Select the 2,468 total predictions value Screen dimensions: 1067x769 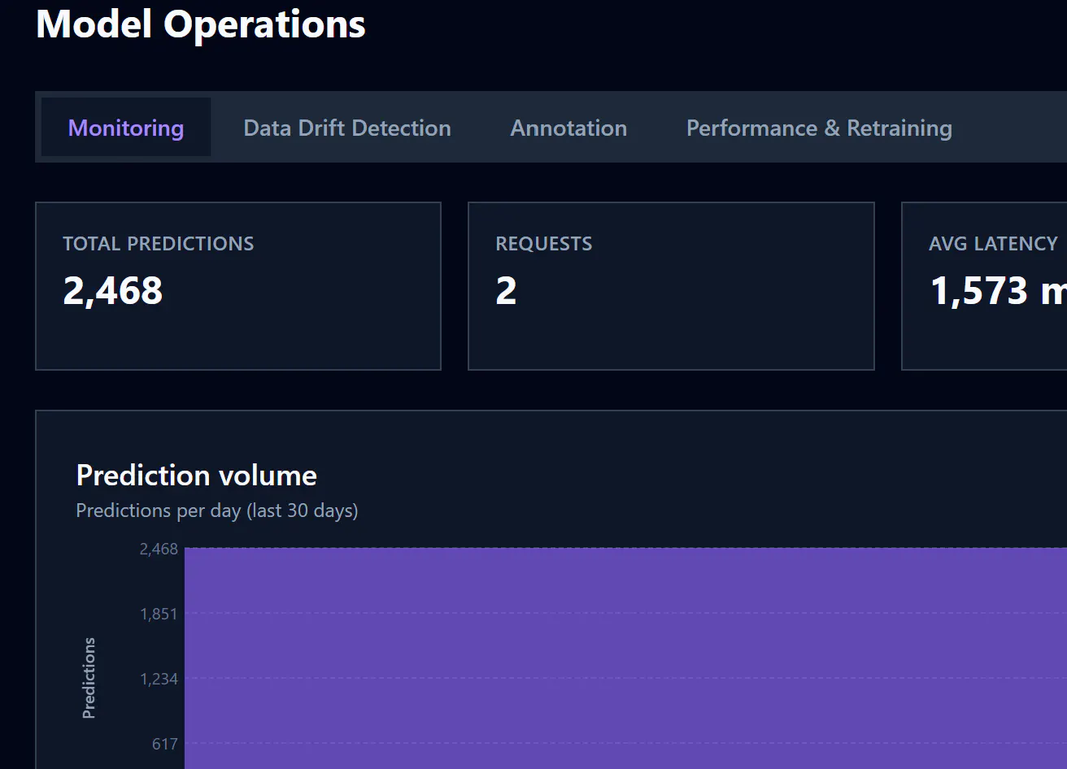coord(113,291)
